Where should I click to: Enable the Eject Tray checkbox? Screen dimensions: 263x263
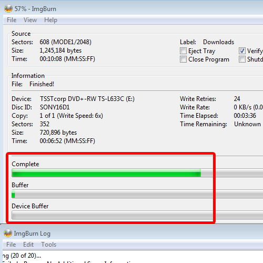click(x=183, y=51)
